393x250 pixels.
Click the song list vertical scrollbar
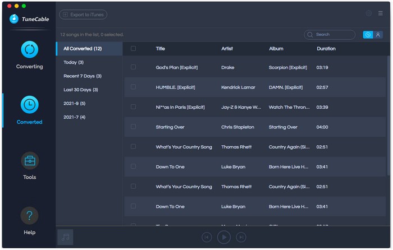(x=389, y=115)
